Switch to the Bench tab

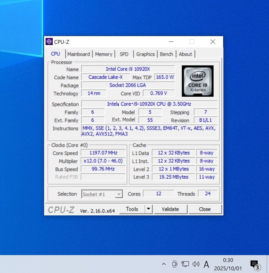166,54
